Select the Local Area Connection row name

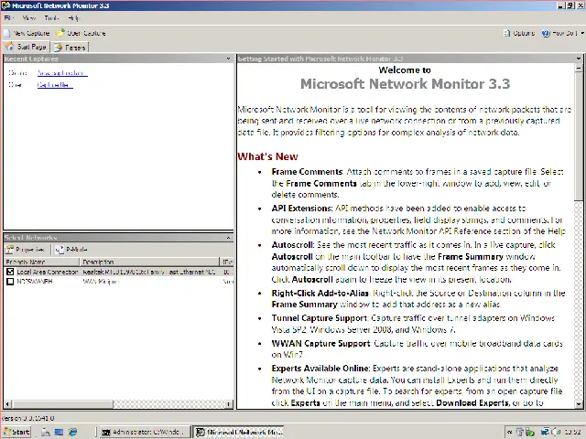(48, 272)
